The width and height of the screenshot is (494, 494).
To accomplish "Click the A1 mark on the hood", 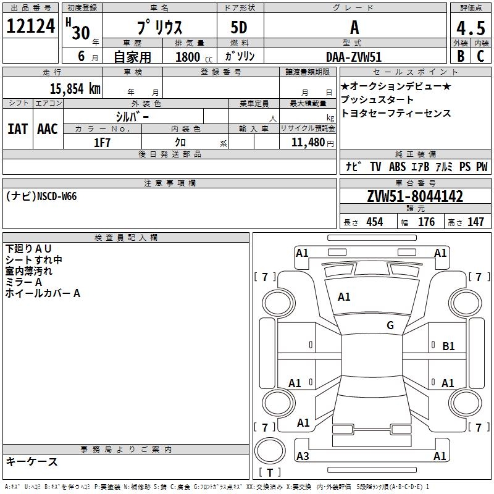I will pyautogui.click(x=344, y=296).
